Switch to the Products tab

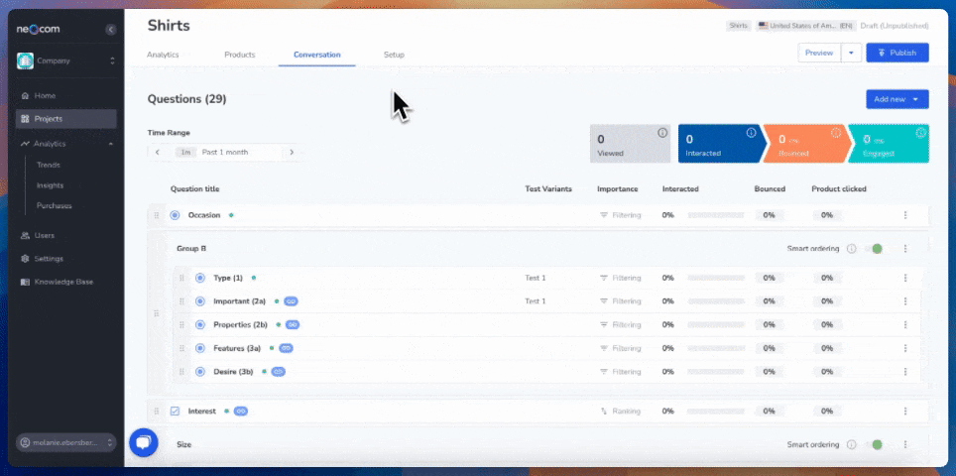(240, 55)
